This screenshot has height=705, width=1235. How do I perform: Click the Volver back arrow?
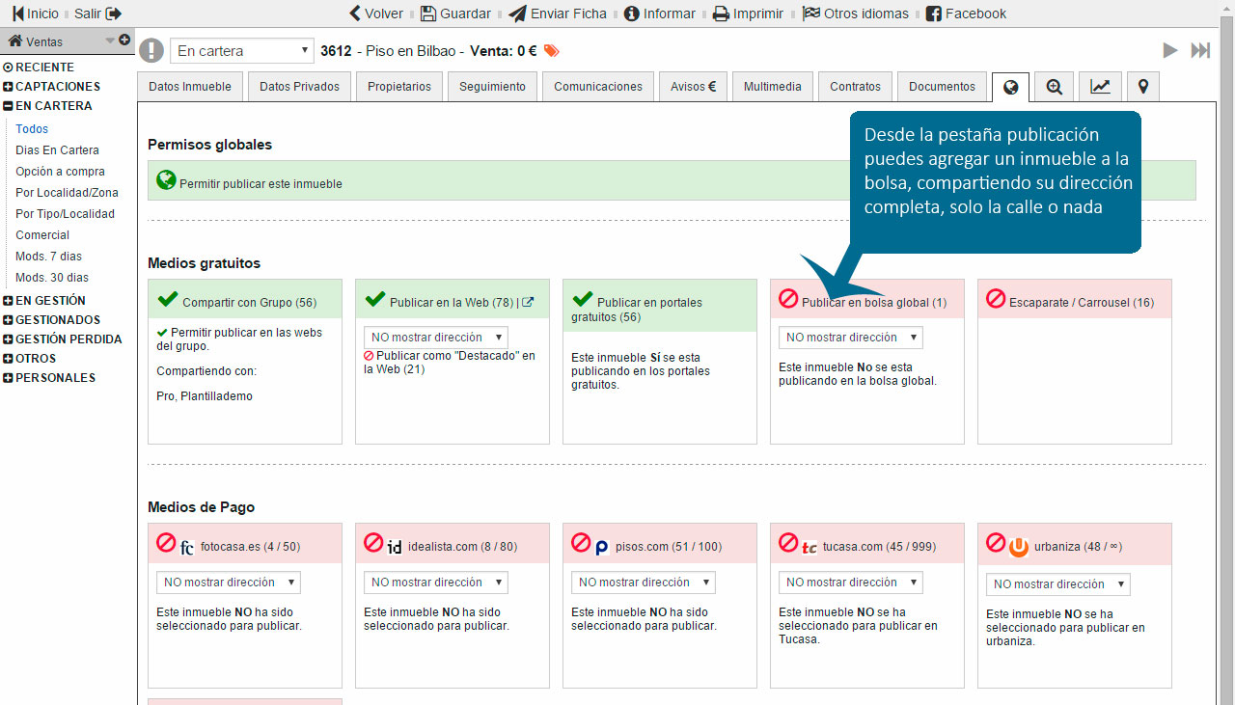point(355,14)
